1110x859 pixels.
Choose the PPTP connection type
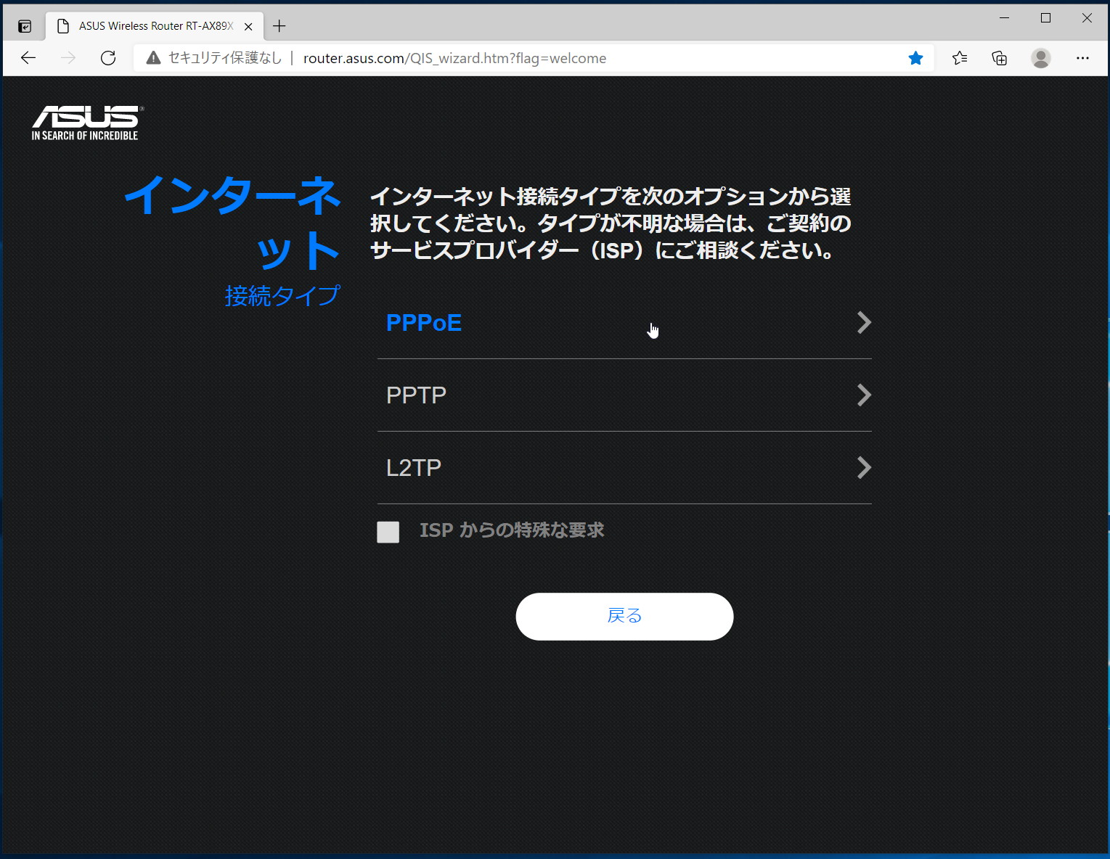[x=624, y=395]
